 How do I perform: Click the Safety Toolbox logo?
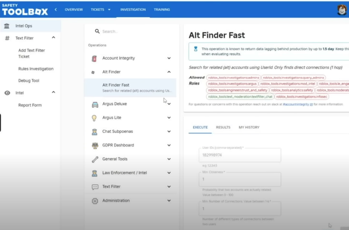coord(25,10)
